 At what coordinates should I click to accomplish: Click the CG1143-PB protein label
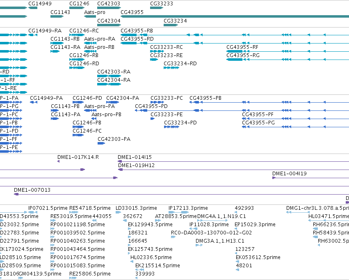(x=65, y=106)
